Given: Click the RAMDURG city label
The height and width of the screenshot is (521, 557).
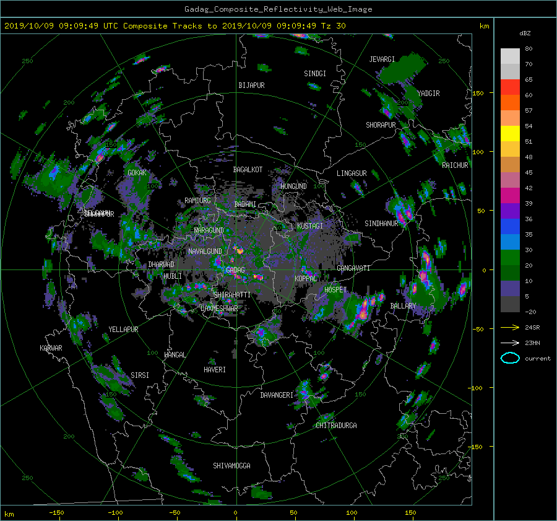Looking at the screenshot, I should 197,201.
